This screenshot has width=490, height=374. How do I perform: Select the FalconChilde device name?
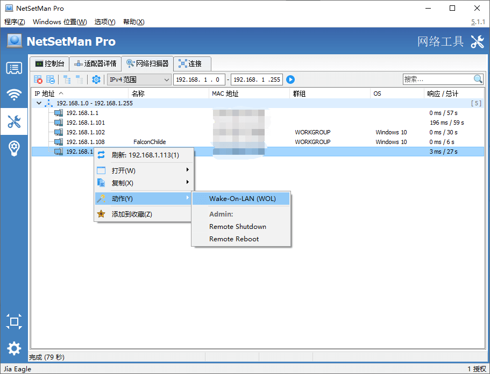point(150,142)
